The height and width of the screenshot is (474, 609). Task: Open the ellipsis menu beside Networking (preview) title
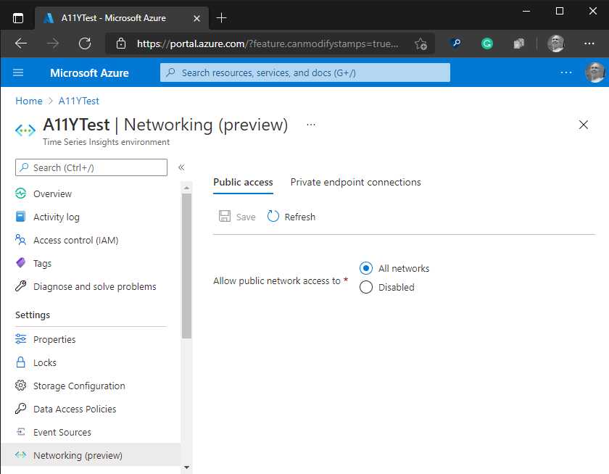point(311,125)
